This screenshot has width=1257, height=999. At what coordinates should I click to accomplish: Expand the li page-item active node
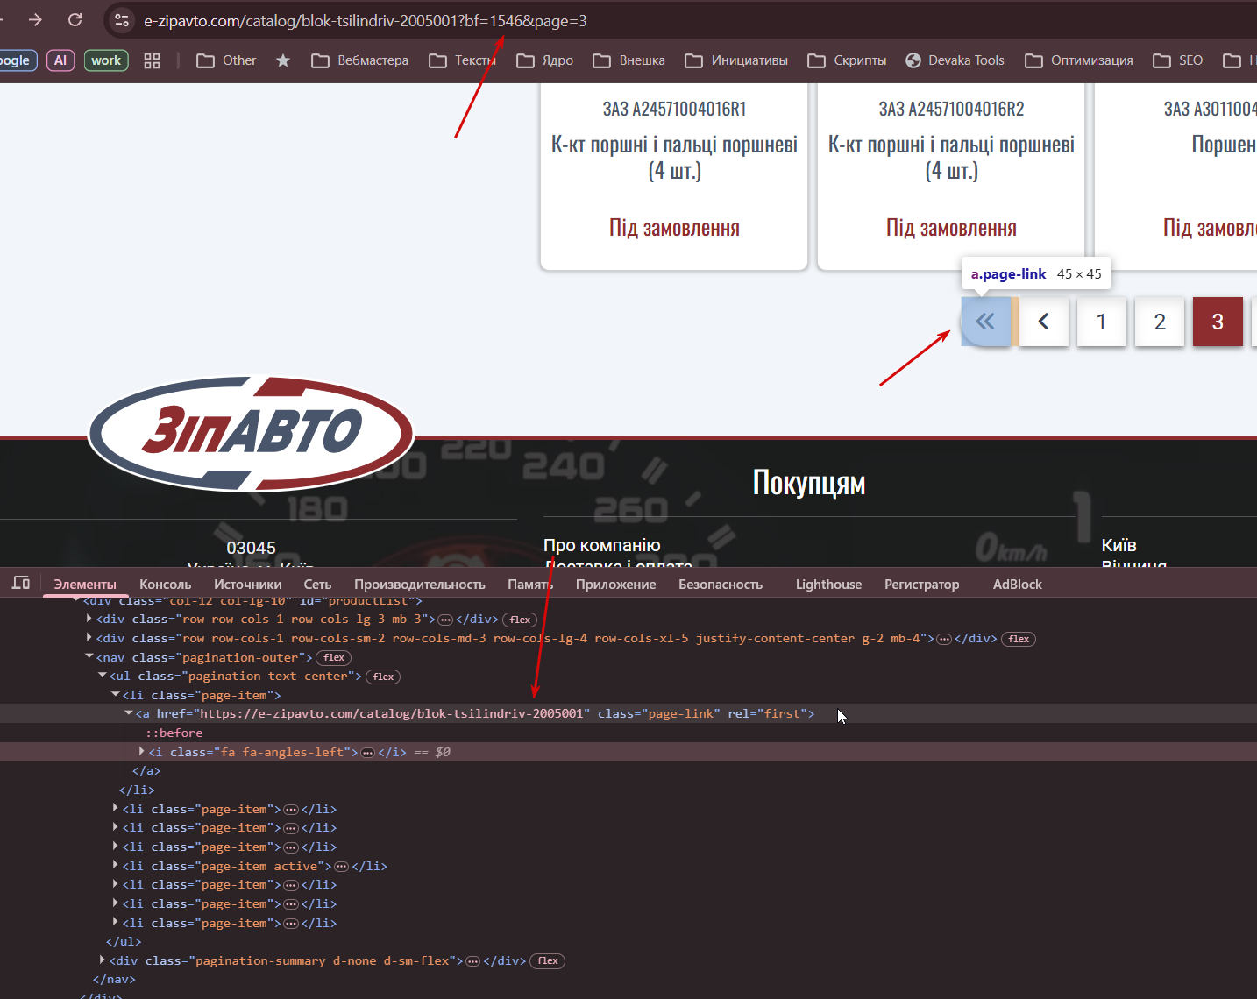coord(116,866)
